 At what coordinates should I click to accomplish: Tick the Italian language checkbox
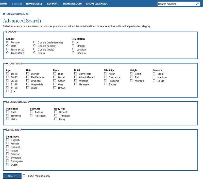coord(7,150)
